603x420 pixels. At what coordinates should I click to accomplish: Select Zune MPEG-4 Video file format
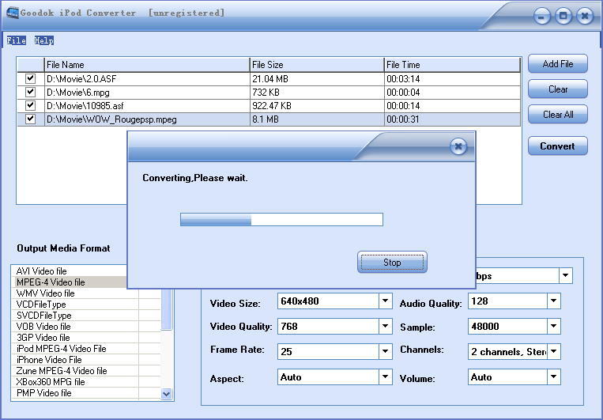coord(74,371)
